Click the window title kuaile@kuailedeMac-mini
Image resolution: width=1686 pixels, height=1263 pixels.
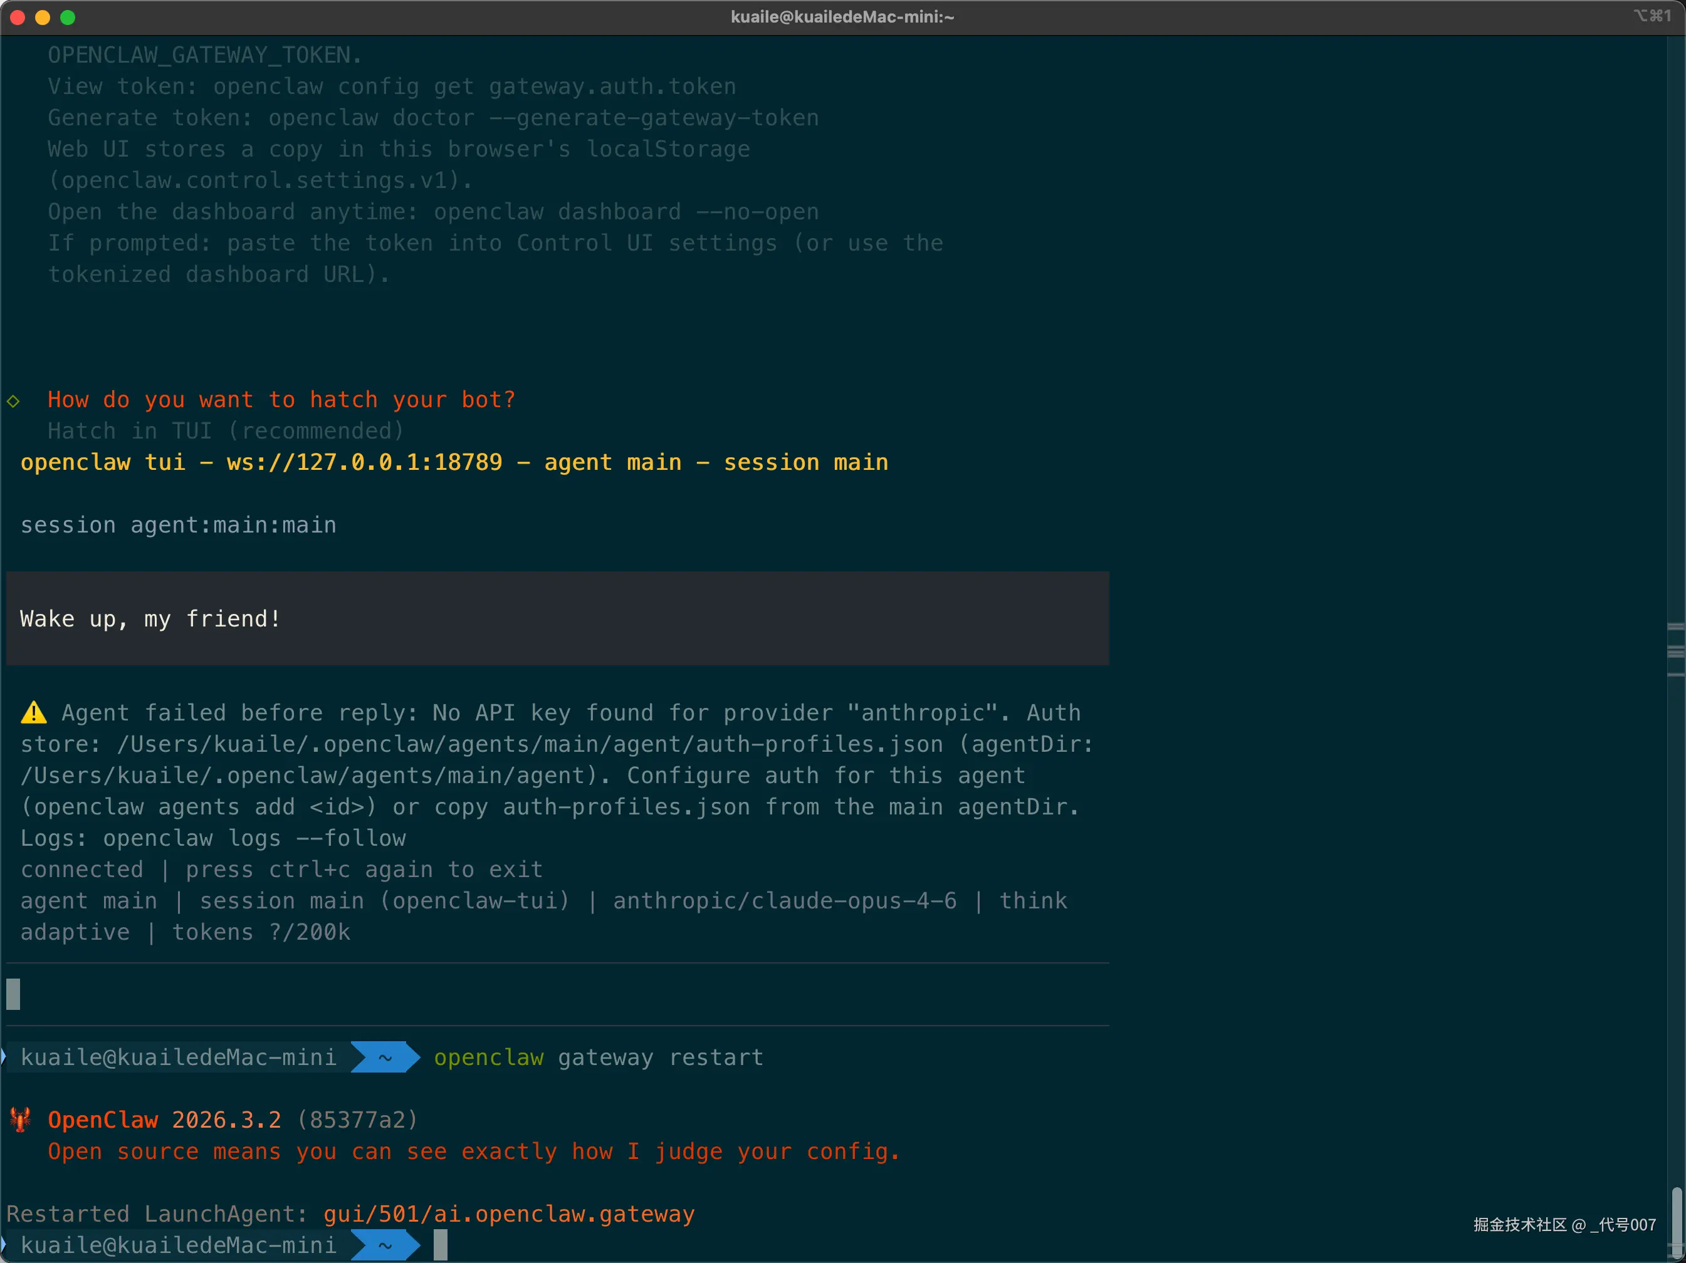[842, 18]
